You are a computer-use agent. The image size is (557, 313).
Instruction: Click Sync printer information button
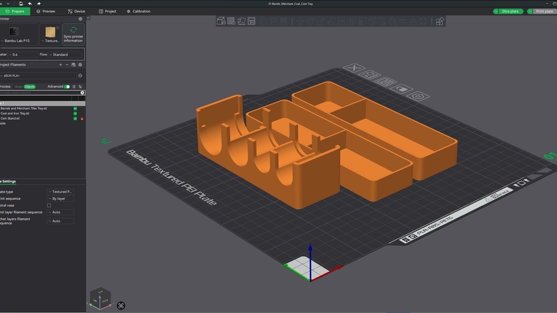(x=73, y=35)
